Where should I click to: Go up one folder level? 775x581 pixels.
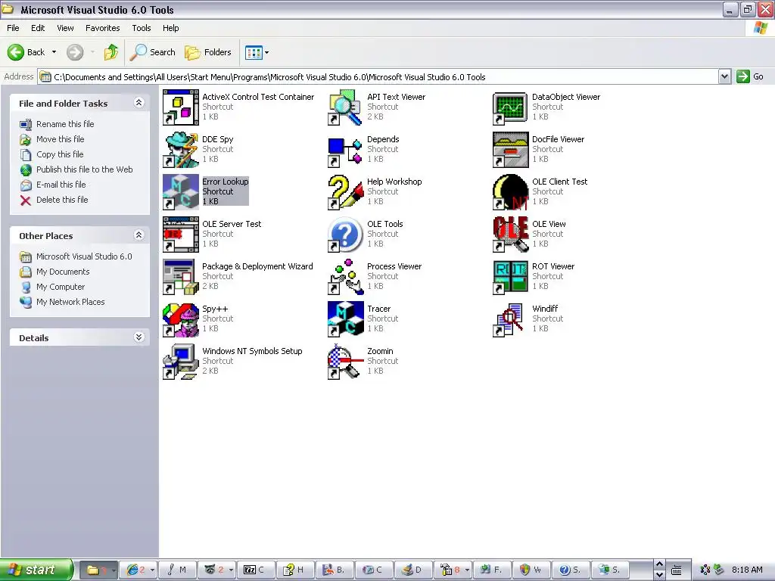(x=111, y=52)
